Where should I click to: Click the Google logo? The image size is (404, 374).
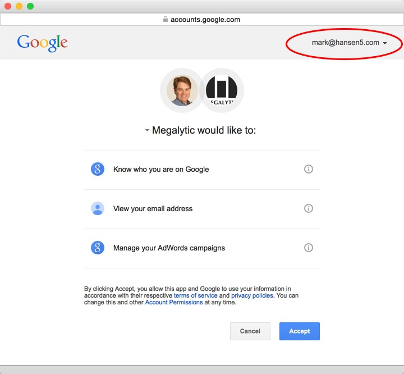coord(42,43)
